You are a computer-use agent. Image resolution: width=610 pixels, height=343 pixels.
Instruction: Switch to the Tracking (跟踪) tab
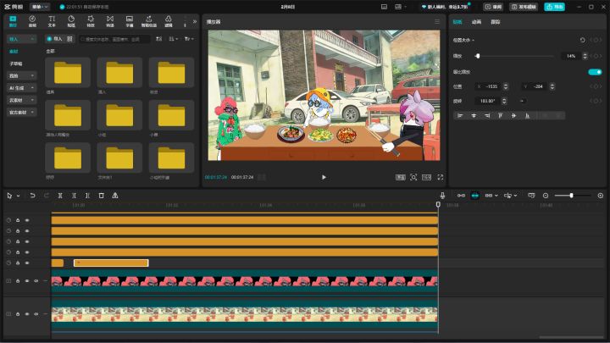(495, 21)
